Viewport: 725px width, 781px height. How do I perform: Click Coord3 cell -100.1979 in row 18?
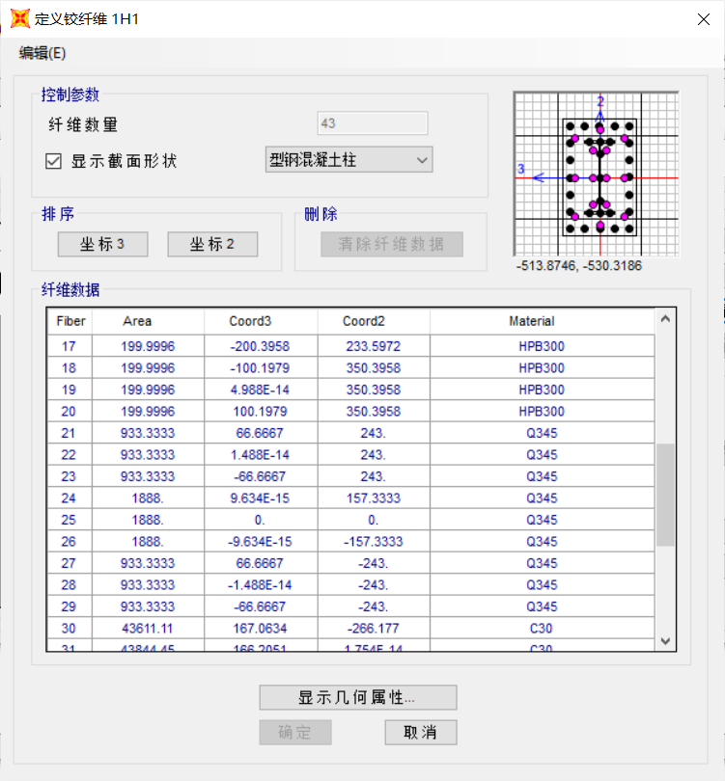tap(261, 368)
